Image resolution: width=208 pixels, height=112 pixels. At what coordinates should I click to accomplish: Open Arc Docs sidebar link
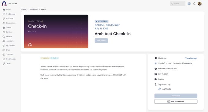9,19
